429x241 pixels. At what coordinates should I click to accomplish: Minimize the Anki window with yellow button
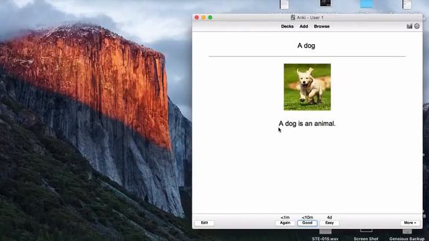204,17
